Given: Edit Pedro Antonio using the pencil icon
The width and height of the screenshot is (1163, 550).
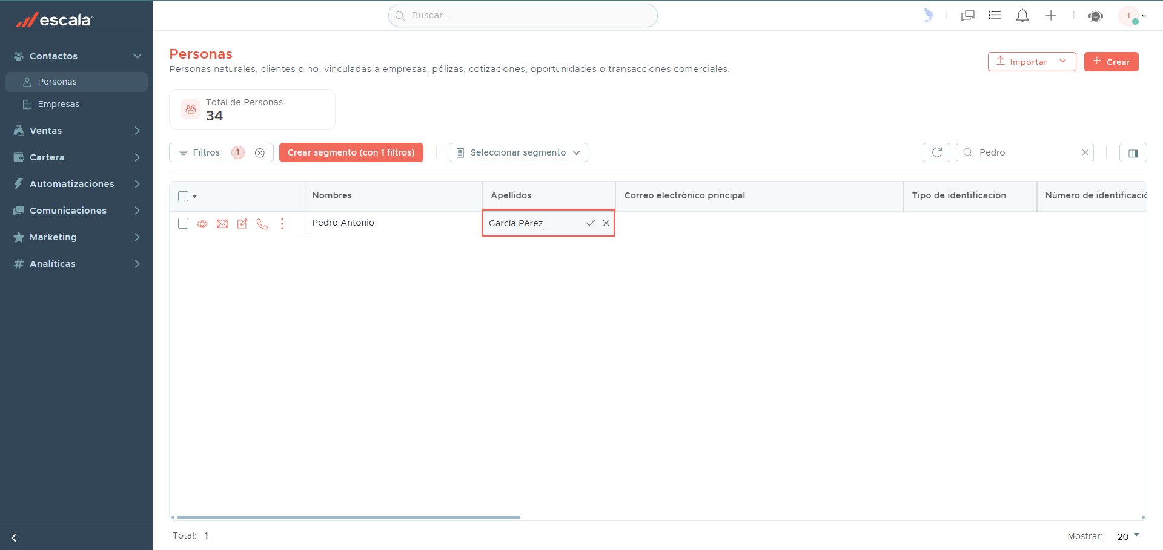Looking at the screenshot, I should click(x=242, y=224).
